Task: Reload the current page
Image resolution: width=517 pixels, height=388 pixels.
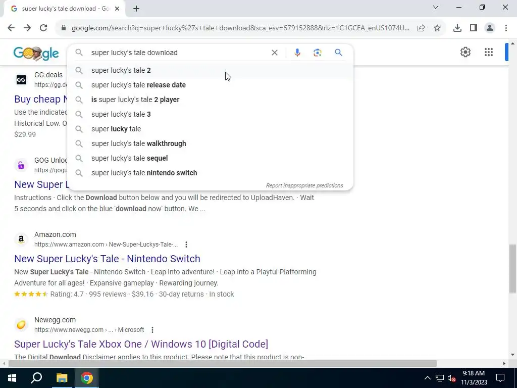Action: pyautogui.click(x=43, y=28)
